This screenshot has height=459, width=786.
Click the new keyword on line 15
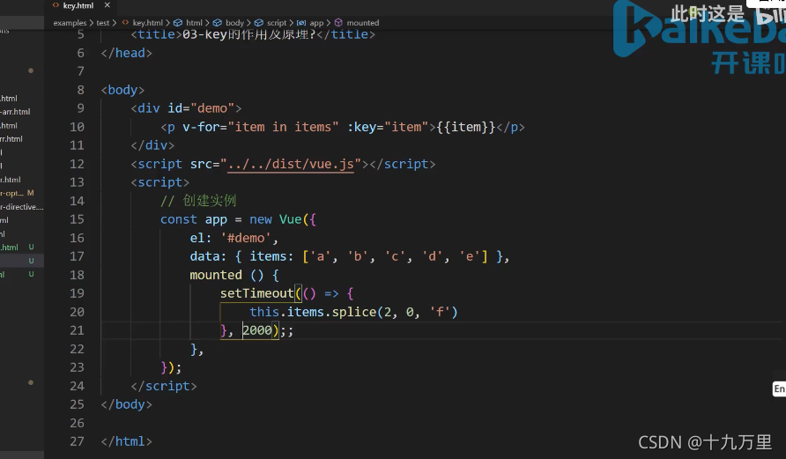tap(261, 219)
